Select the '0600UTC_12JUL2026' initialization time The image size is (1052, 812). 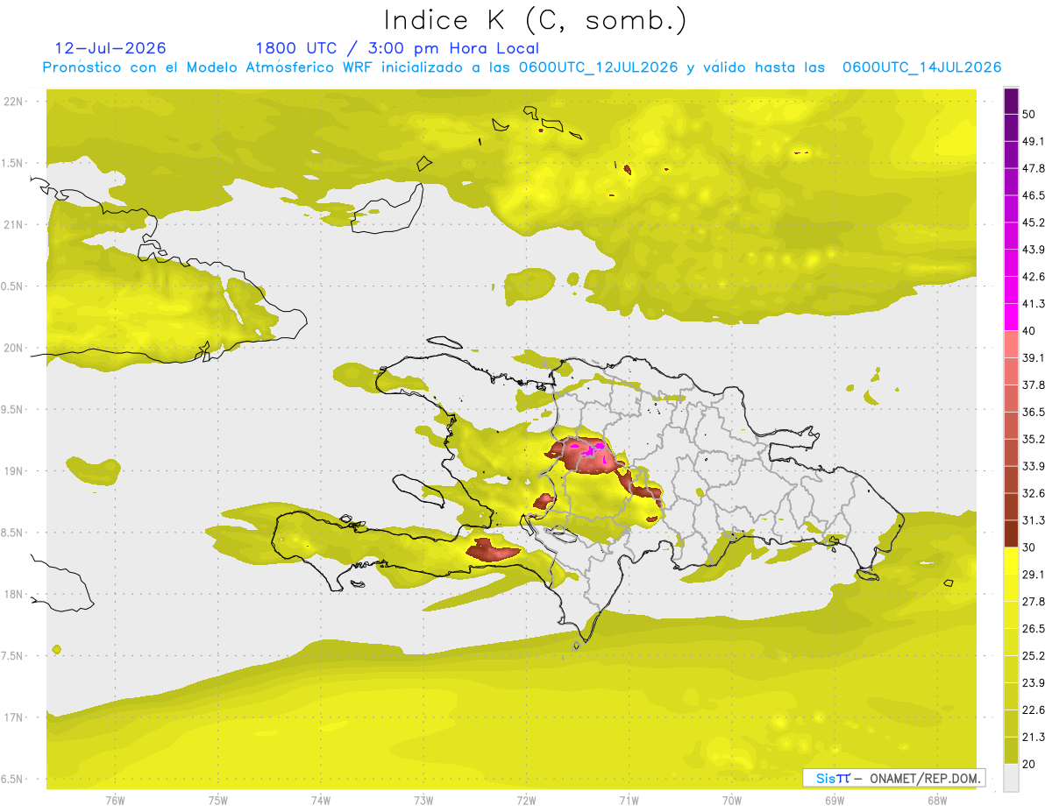[x=598, y=67]
